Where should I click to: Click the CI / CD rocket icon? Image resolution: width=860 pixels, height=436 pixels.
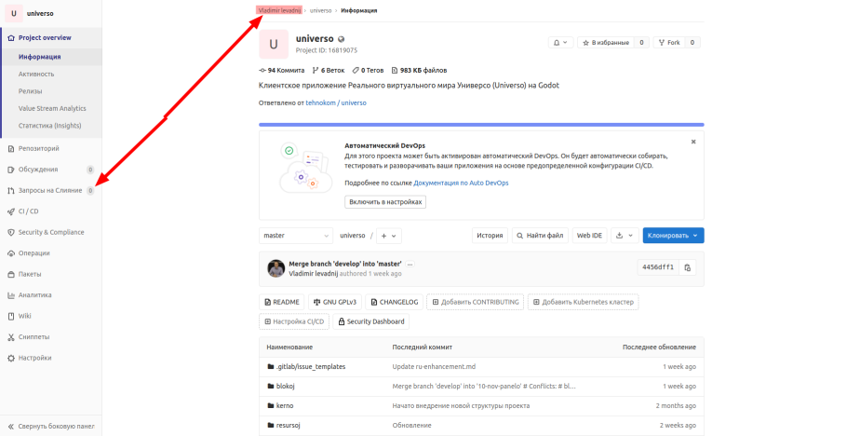coord(11,211)
